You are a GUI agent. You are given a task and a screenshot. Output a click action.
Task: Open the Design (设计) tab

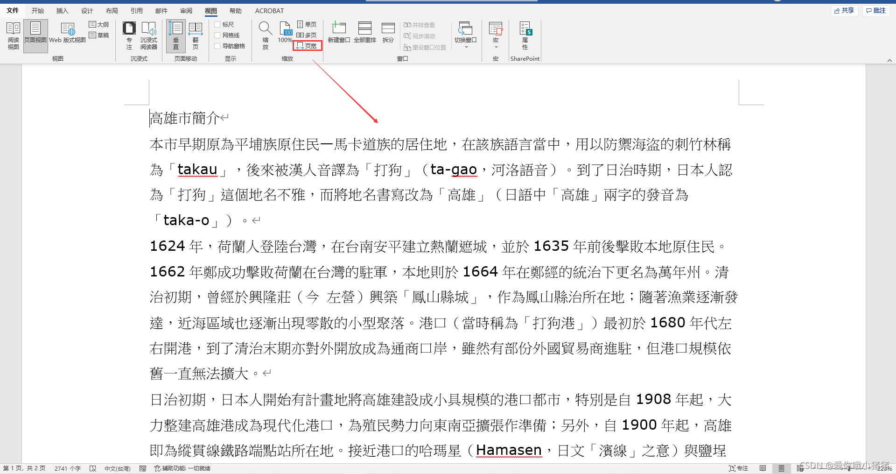coord(87,10)
